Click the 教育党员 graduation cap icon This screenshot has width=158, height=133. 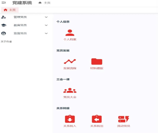tap(4, 25)
